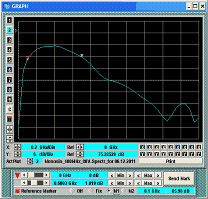The height and width of the screenshot is (199, 208).
Task: Select plot number 7 button
Action: pos(9,79)
